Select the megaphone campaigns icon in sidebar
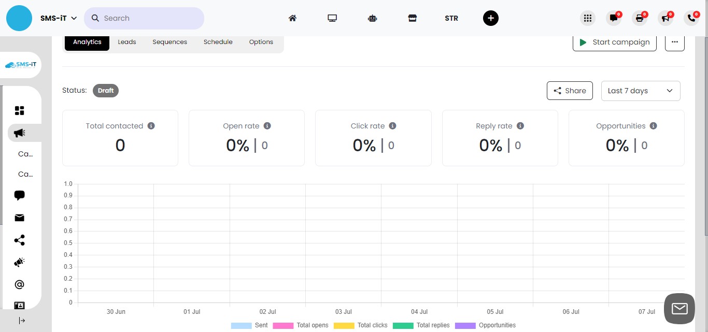The width and height of the screenshot is (708, 332). [x=19, y=133]
